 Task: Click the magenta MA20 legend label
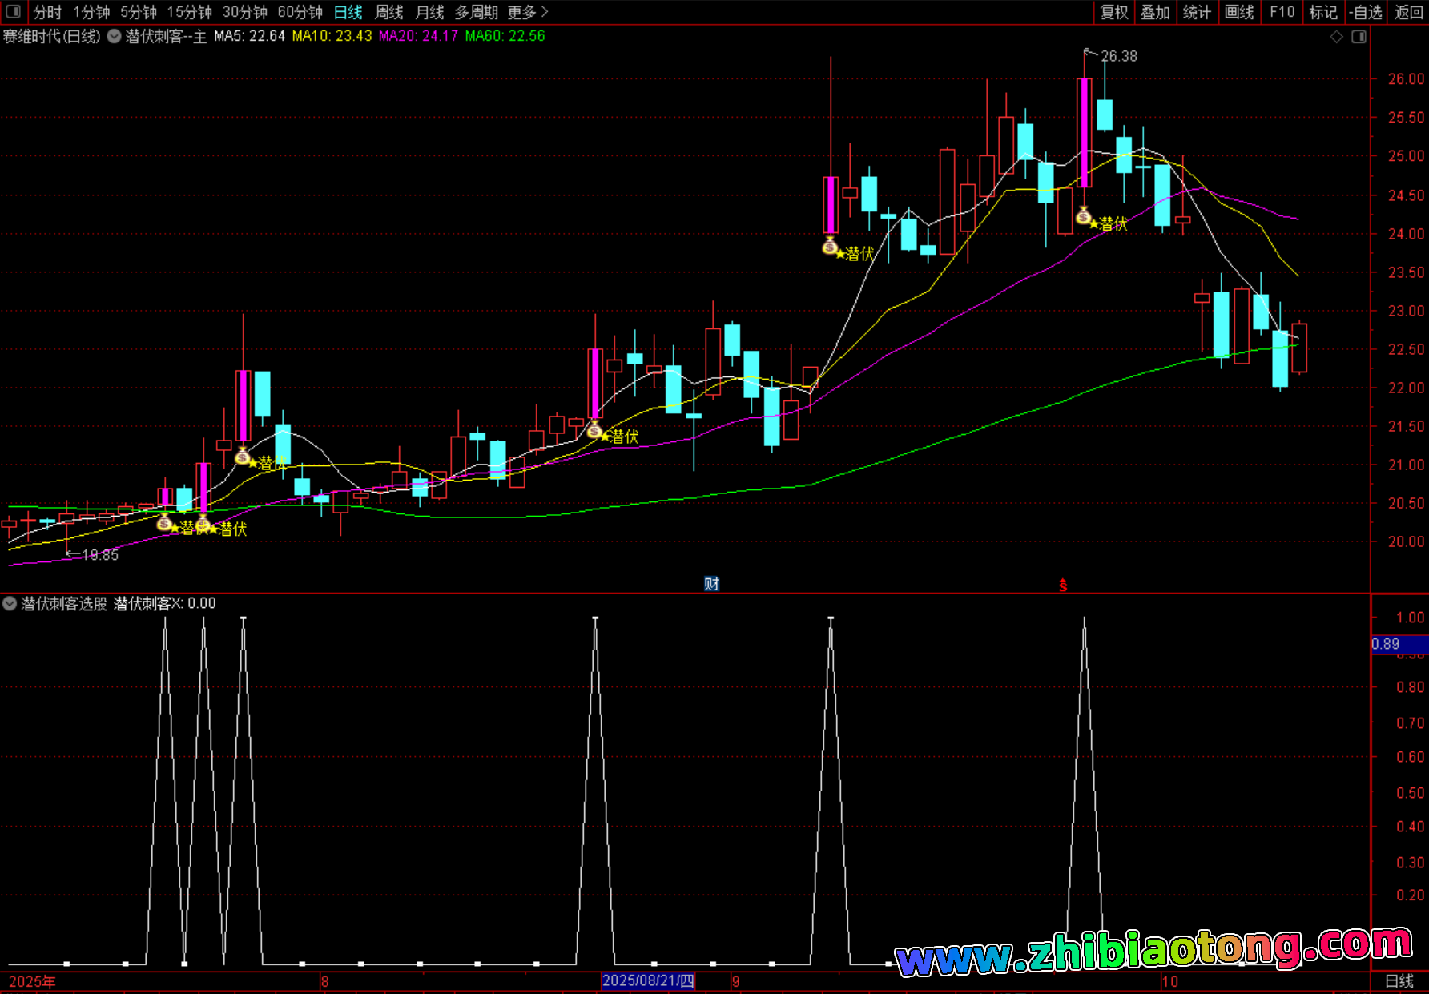[x=418, y=36]
